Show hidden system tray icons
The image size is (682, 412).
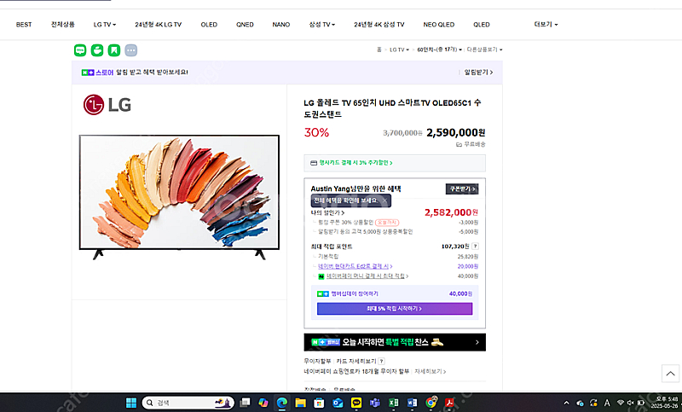(566, 403)
